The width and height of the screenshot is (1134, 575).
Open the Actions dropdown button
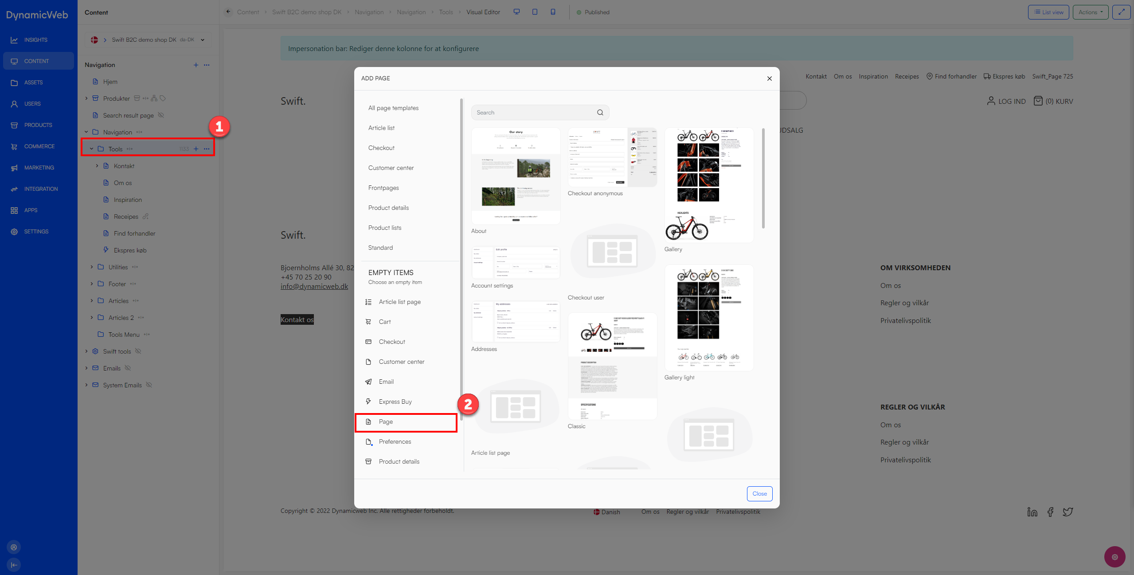(1090, 12)
